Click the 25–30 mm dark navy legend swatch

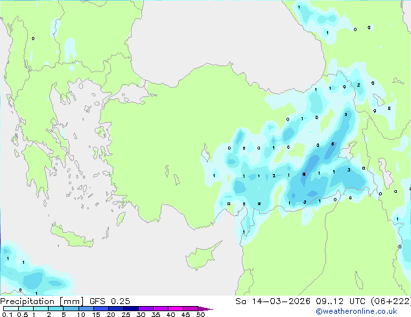[x=131, y=309]
